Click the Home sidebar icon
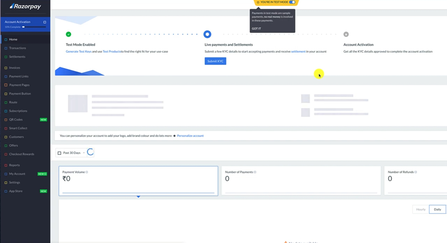The width and height of the screenshot is (447, 243). [6, 40]
